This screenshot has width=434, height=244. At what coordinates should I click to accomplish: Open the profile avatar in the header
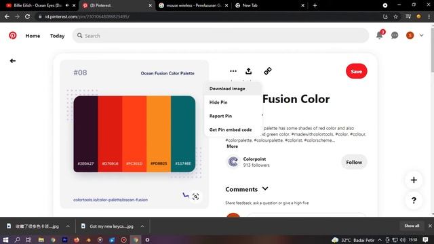tap(410, 35)
